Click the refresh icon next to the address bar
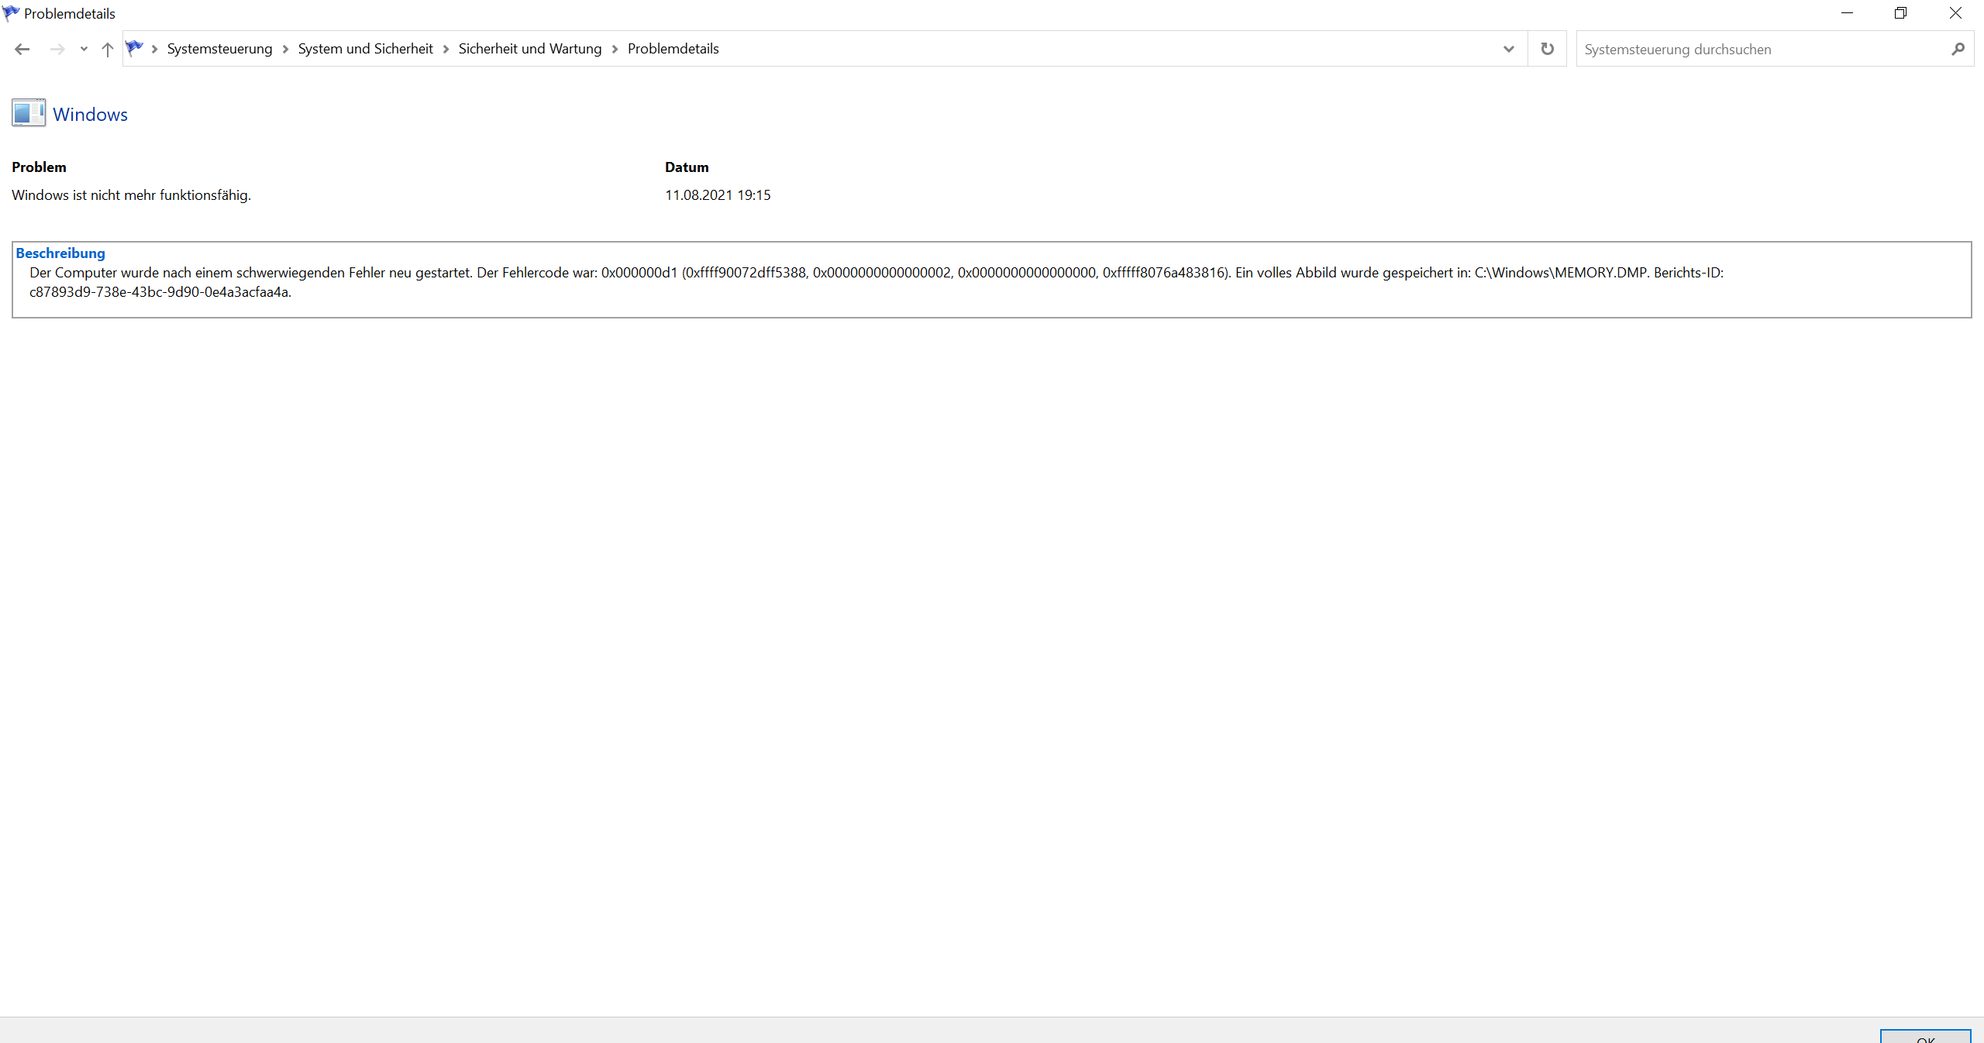The height and width of the screenshot is (1043, 1984). click(1547, 49)
